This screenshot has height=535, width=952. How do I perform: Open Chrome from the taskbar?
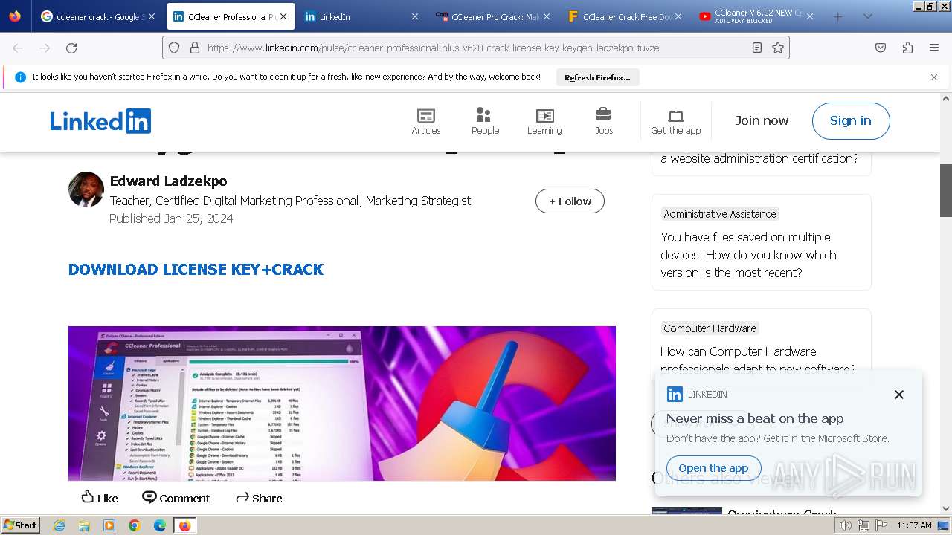tap(134, 525)
